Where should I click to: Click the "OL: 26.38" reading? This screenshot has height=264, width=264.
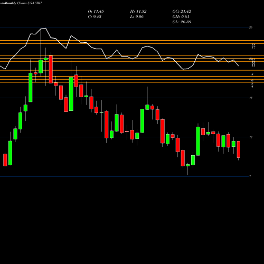click(182, 22)
